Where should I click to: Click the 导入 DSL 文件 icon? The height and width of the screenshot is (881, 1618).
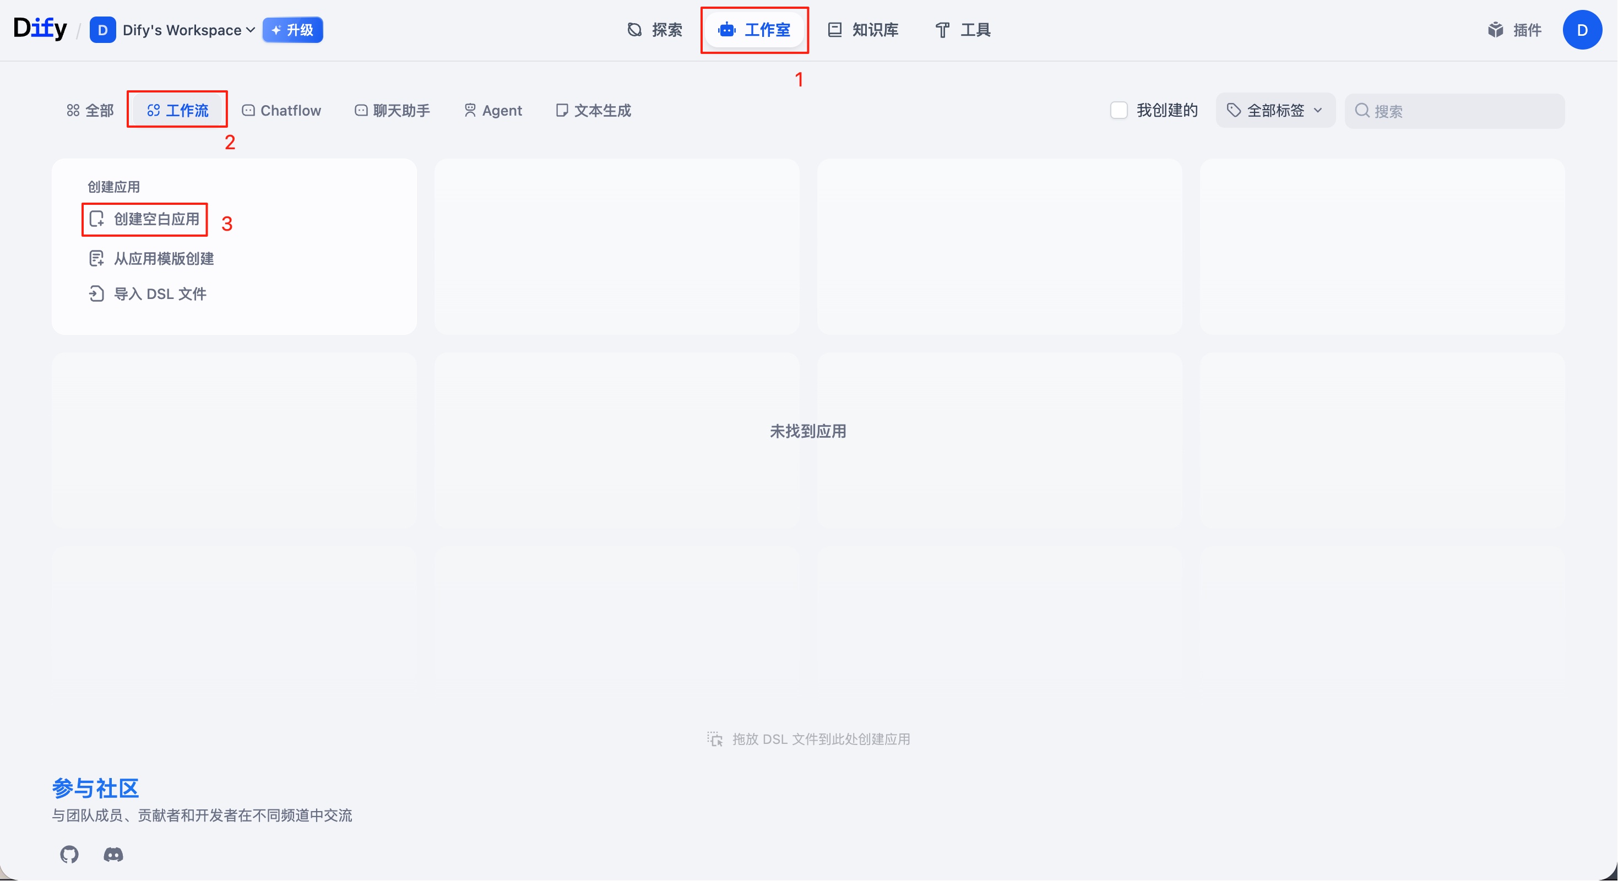point(96,294)
